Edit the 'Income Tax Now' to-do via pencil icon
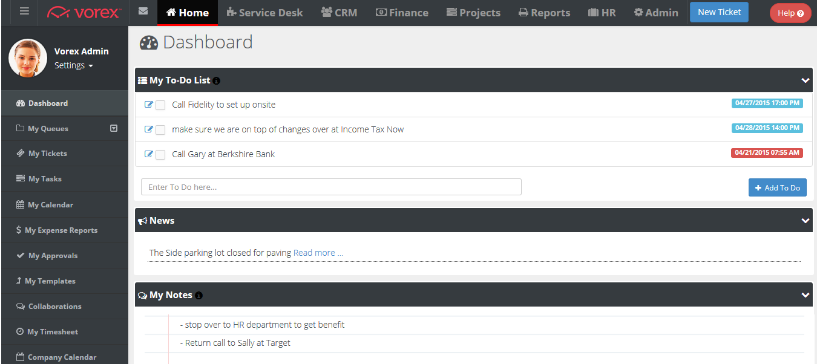 (x=149, y=129)
